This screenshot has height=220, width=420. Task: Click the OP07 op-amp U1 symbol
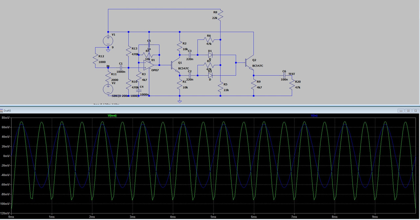149,65
